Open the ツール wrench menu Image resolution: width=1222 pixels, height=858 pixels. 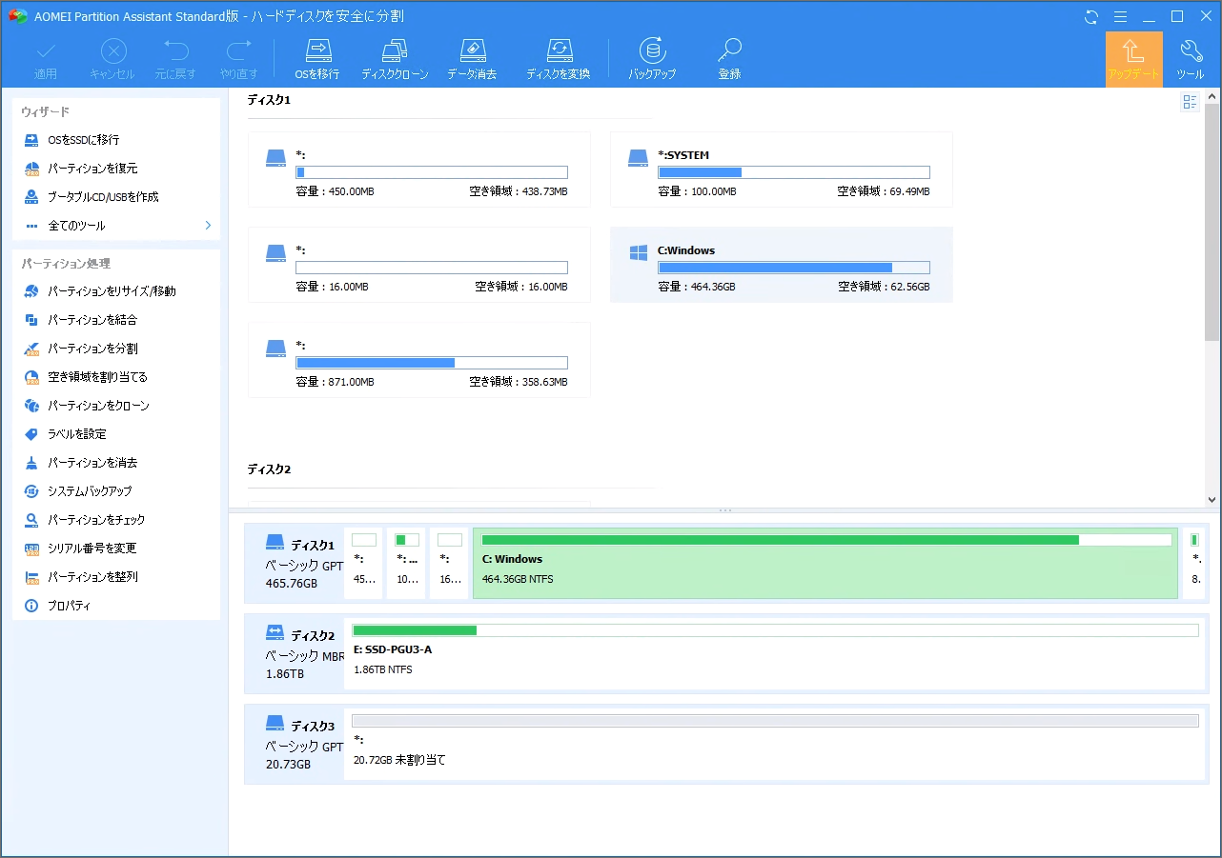pos(1190,59)
